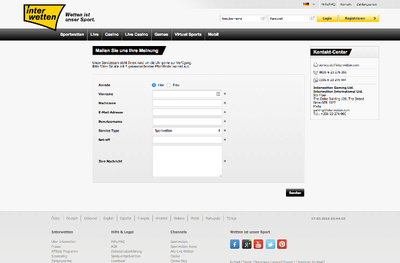Screen dimensions: 400x263
Task: Open the Google+ social icon
Action: 247,244
